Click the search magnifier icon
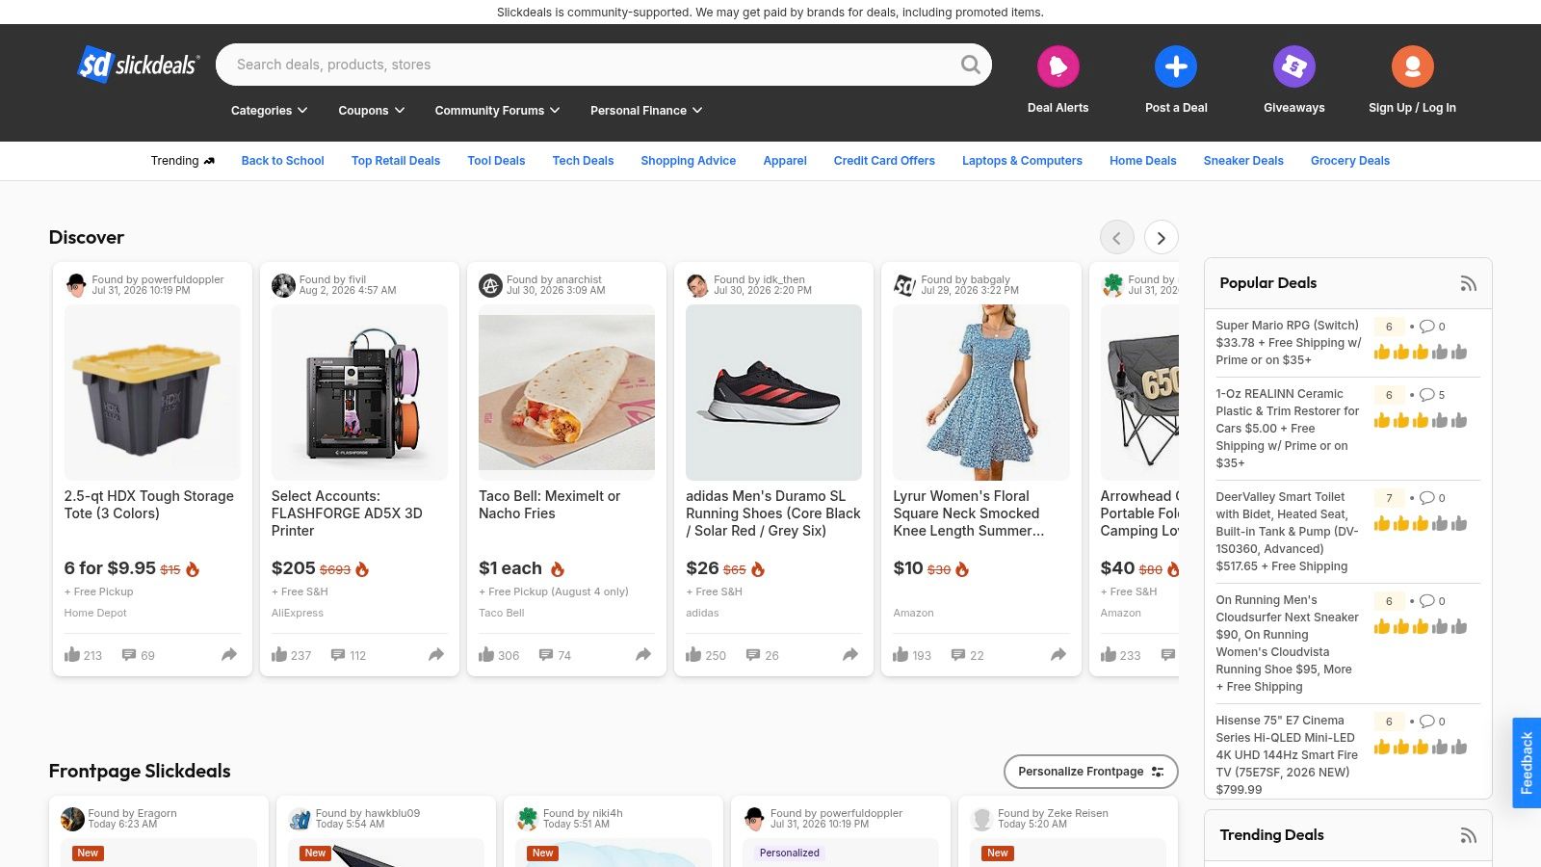Image resolution: width=1541 pixels, height=867 pixels. click(970, 65)
